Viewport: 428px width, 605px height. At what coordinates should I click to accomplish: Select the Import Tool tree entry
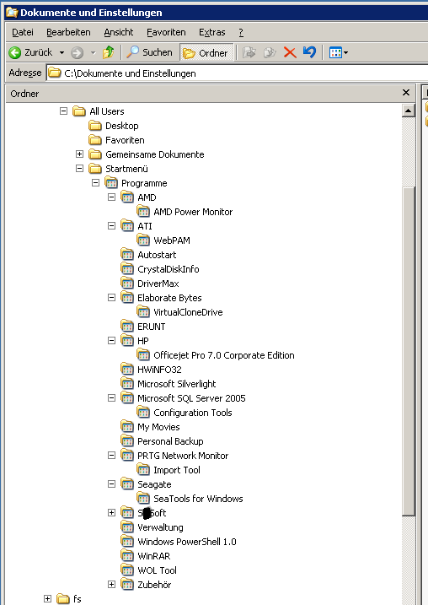pos(177,470)
